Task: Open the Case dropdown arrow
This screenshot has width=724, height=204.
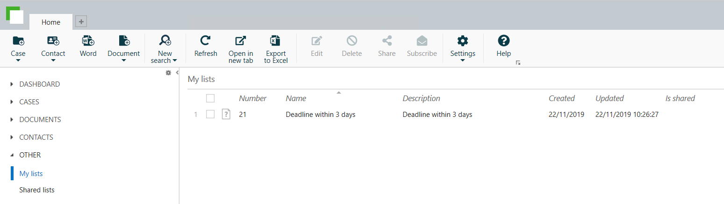Action: click(18, 60)
